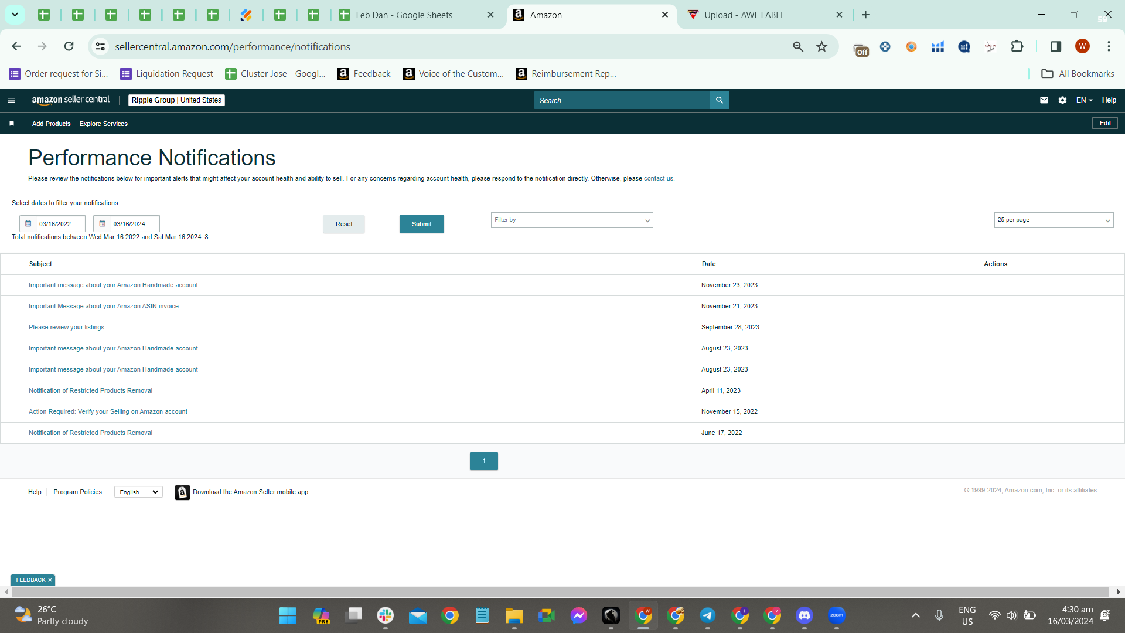The height and width of the screenshot is (633, 1125).
Task: Open the Chrome three-dot menu
Action: (1109, 46)
